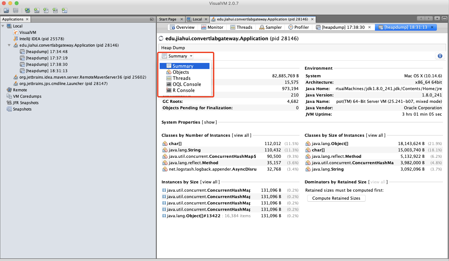Collapse the edu.jiahui.convertlabgateway.Application node in the tree
449x261 pixels.
coord(9,45)
